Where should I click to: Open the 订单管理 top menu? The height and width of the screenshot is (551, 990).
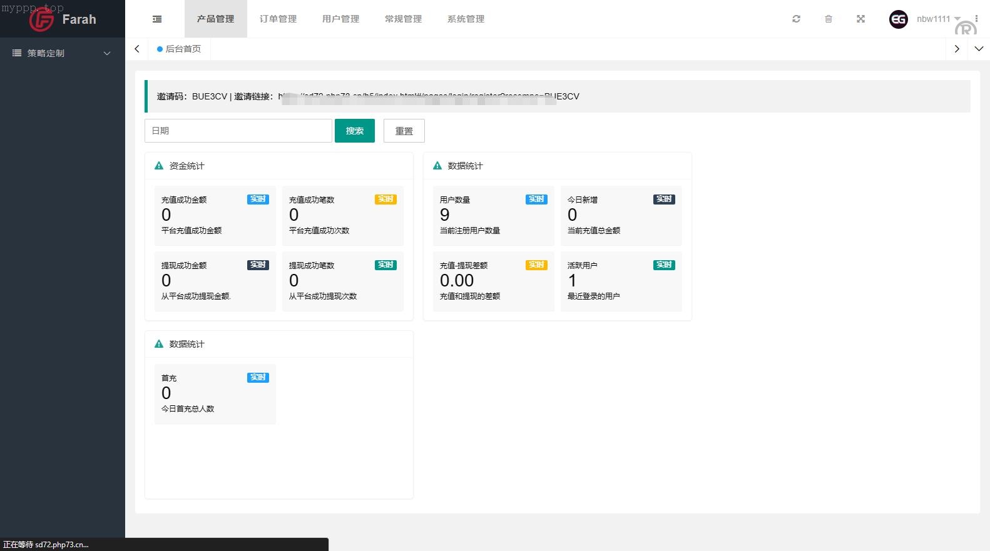point(278,19)
